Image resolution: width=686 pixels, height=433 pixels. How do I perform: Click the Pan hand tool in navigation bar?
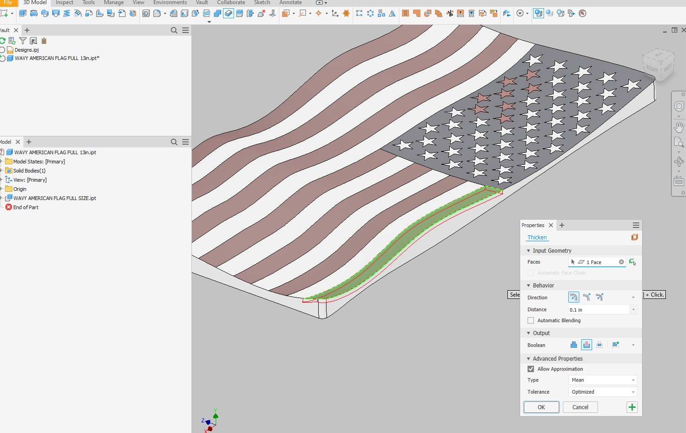coord(679,127)
